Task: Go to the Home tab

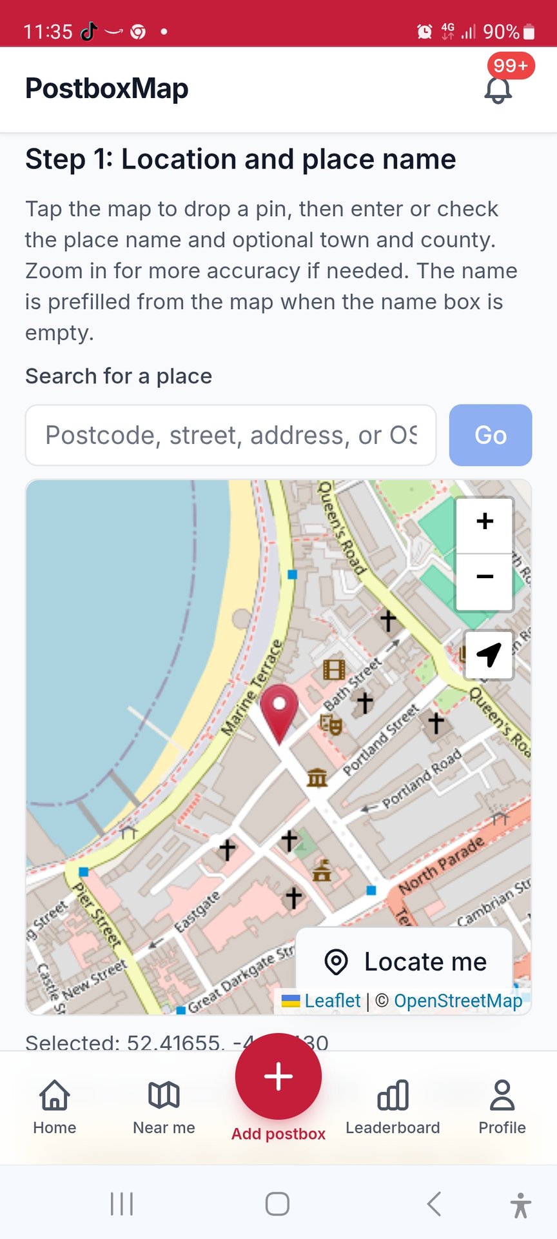Action: point(55,1107)
